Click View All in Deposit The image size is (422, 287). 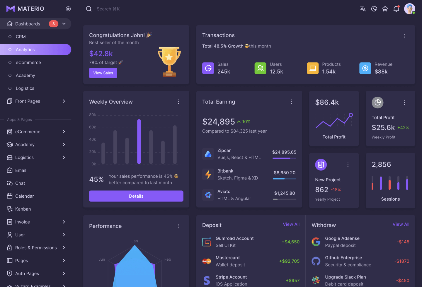pos(291,224)
